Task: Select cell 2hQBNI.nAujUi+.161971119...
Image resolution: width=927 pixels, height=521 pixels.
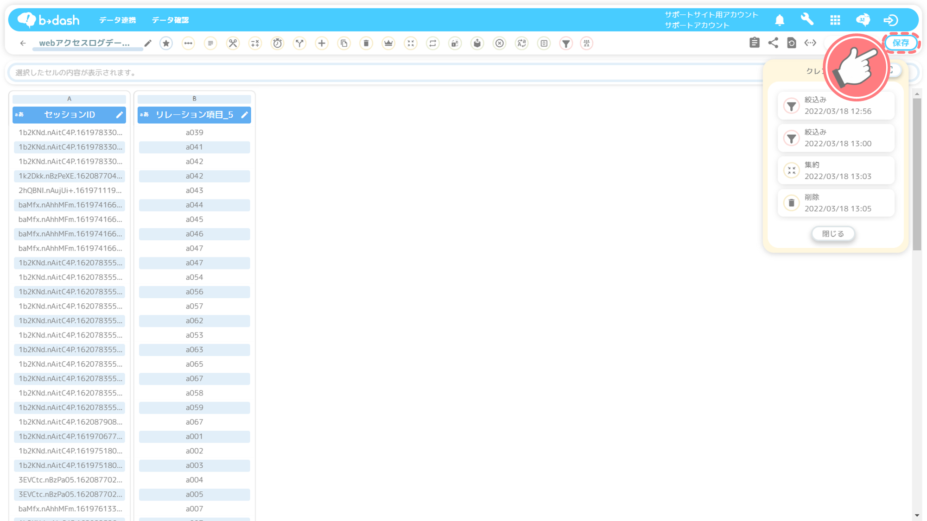Action: pos(70,190)
